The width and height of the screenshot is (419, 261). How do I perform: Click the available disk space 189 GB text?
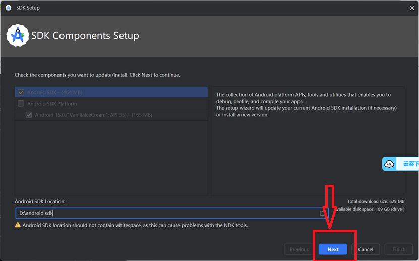[370, 209]
